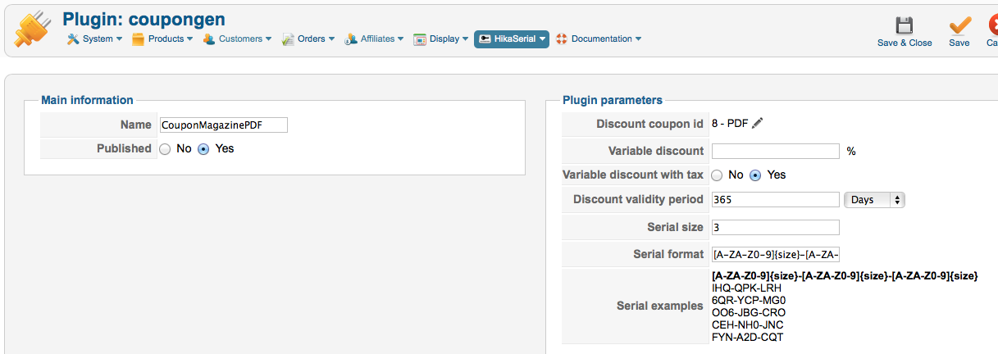Click the System wrench icon
The width and height of the screenshot is (998, 354).
click(73, 39)
